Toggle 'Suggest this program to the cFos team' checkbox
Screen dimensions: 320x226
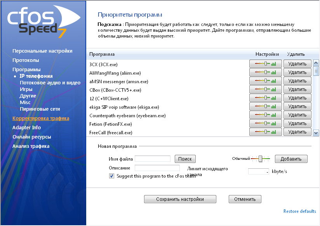pyautogui.click(x=111, y=176)
